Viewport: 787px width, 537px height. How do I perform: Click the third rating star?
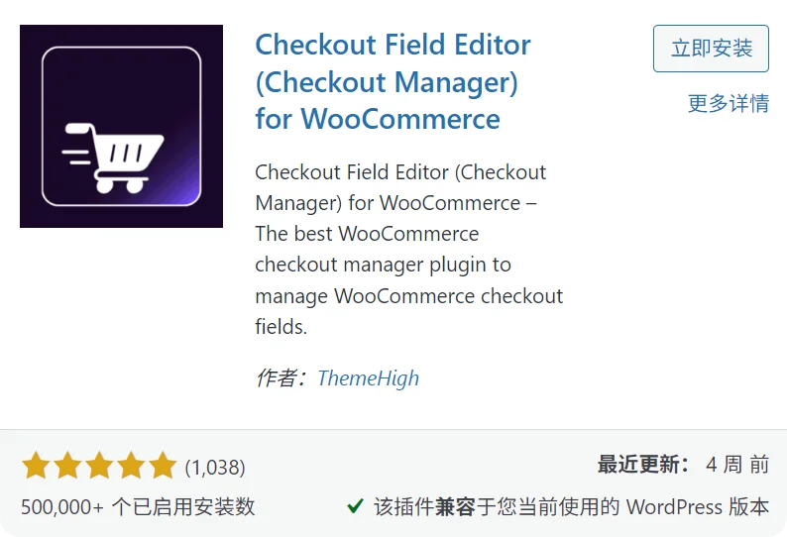pos(99,465)
